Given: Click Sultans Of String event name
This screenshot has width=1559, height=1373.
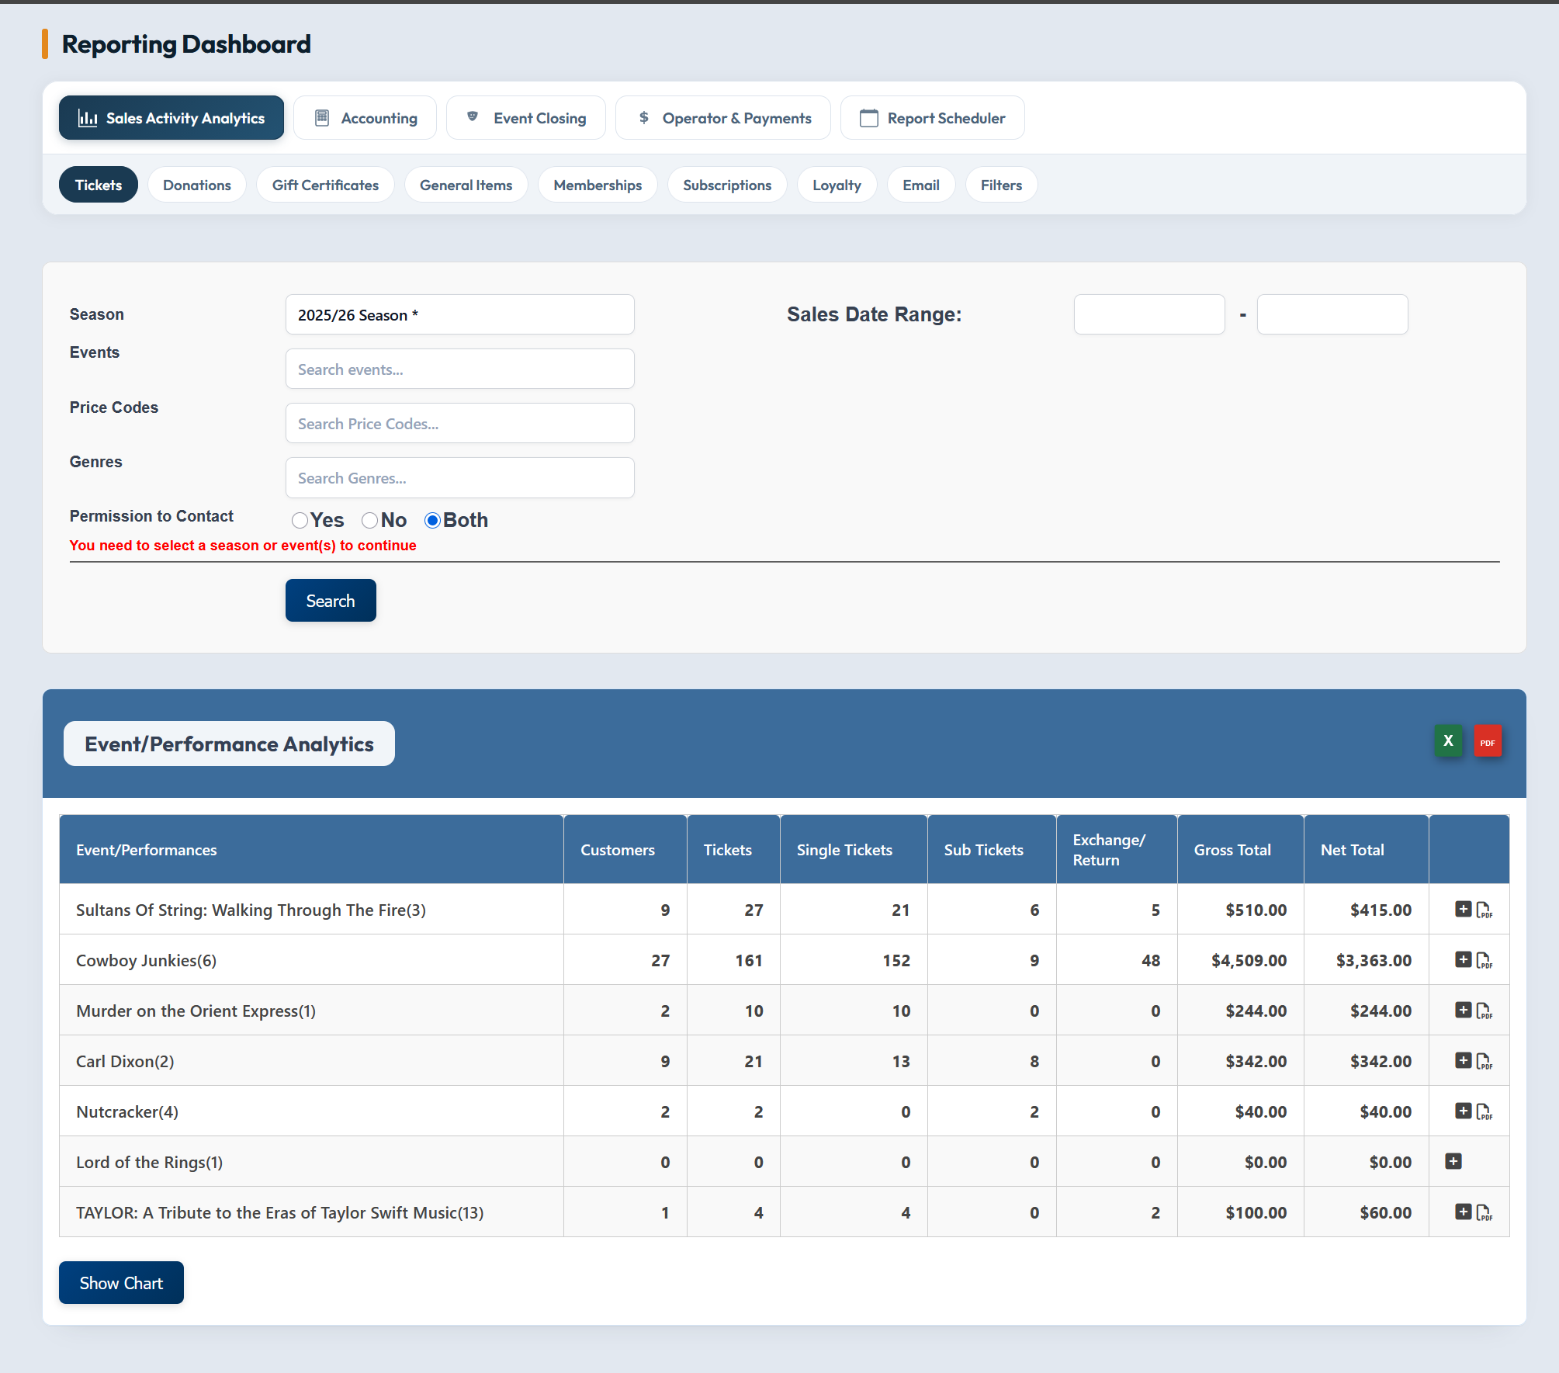Looking at the screenshot, I should pos(251,910).
